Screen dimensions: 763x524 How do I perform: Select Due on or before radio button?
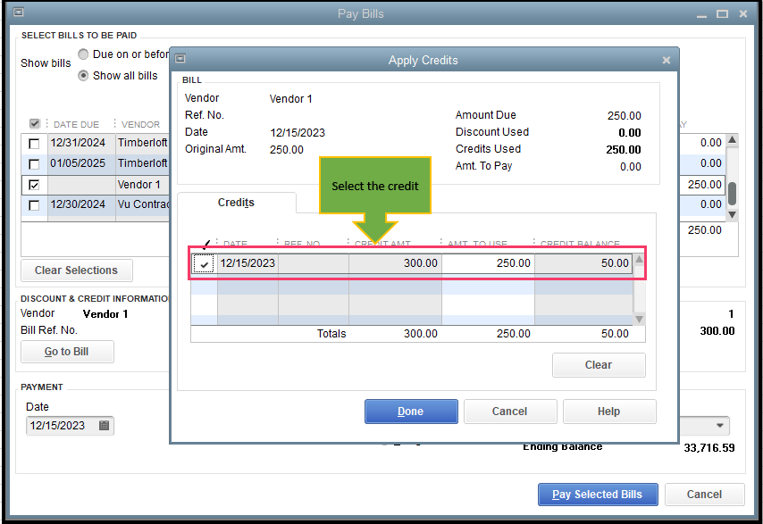(83, 54)
